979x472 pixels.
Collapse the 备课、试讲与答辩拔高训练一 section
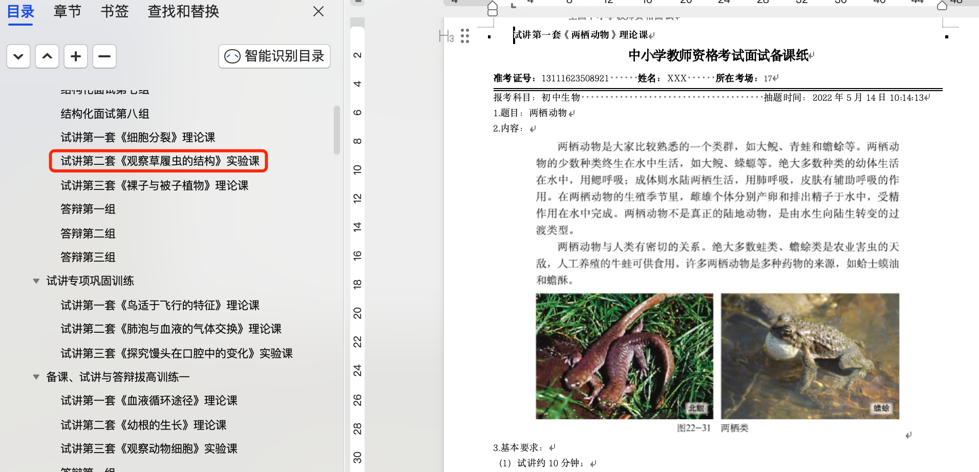point(36,377)
